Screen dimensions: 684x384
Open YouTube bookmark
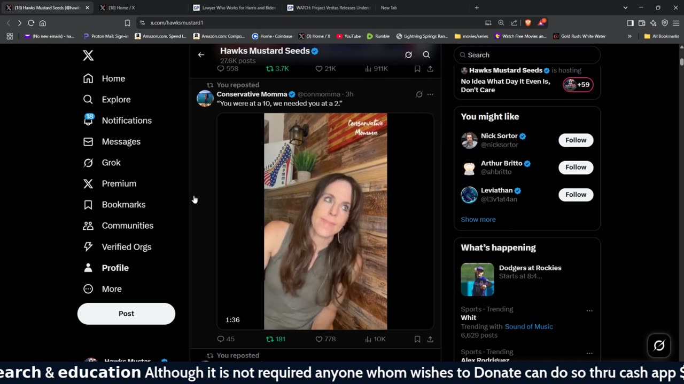click(348, 36)
